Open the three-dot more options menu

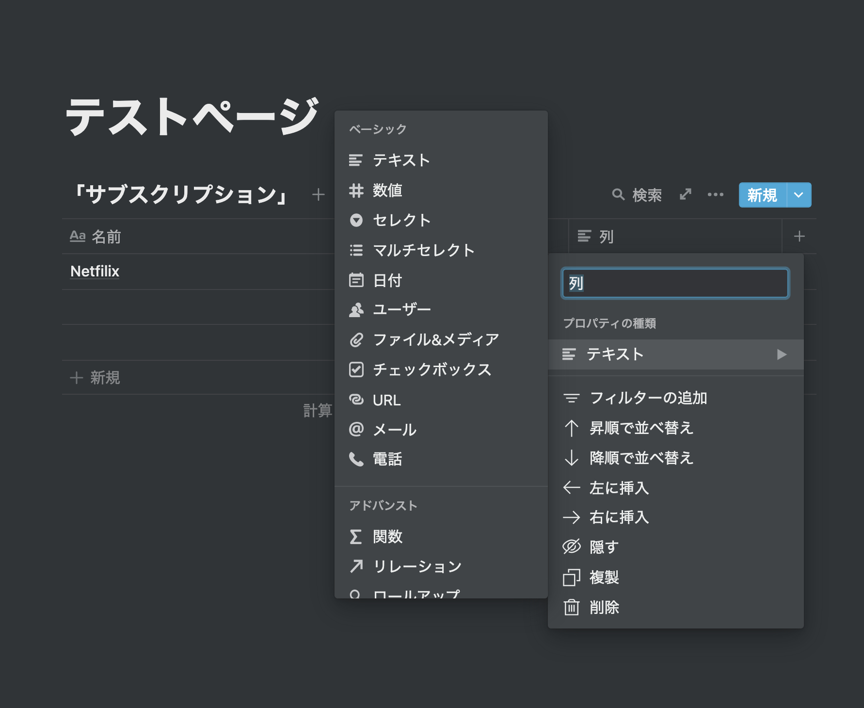pos(715,195)
